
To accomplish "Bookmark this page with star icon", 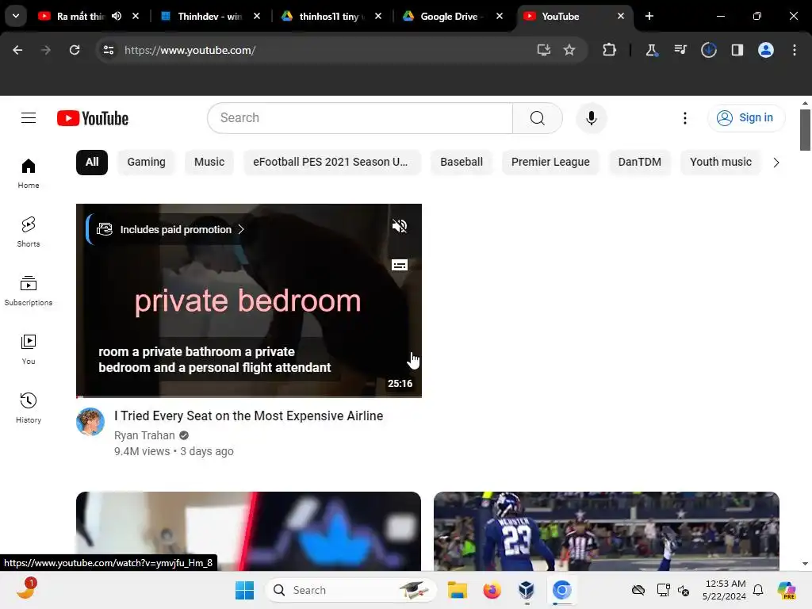I will (x=569, y=50).
